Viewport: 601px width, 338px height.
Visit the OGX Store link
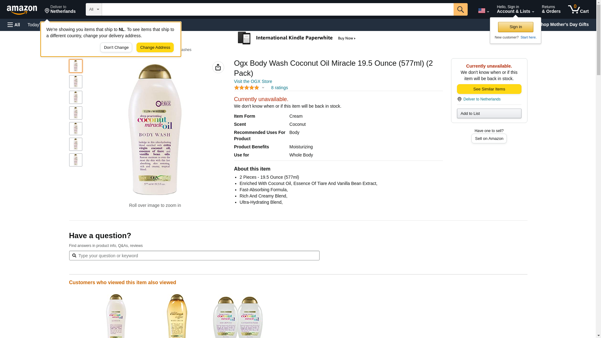pos(253,81)
